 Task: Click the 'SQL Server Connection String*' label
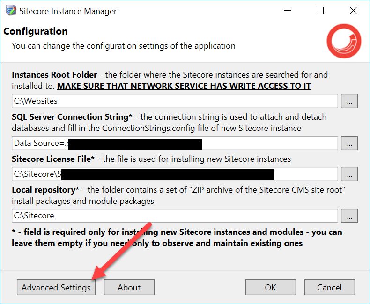tap(72, 117)
